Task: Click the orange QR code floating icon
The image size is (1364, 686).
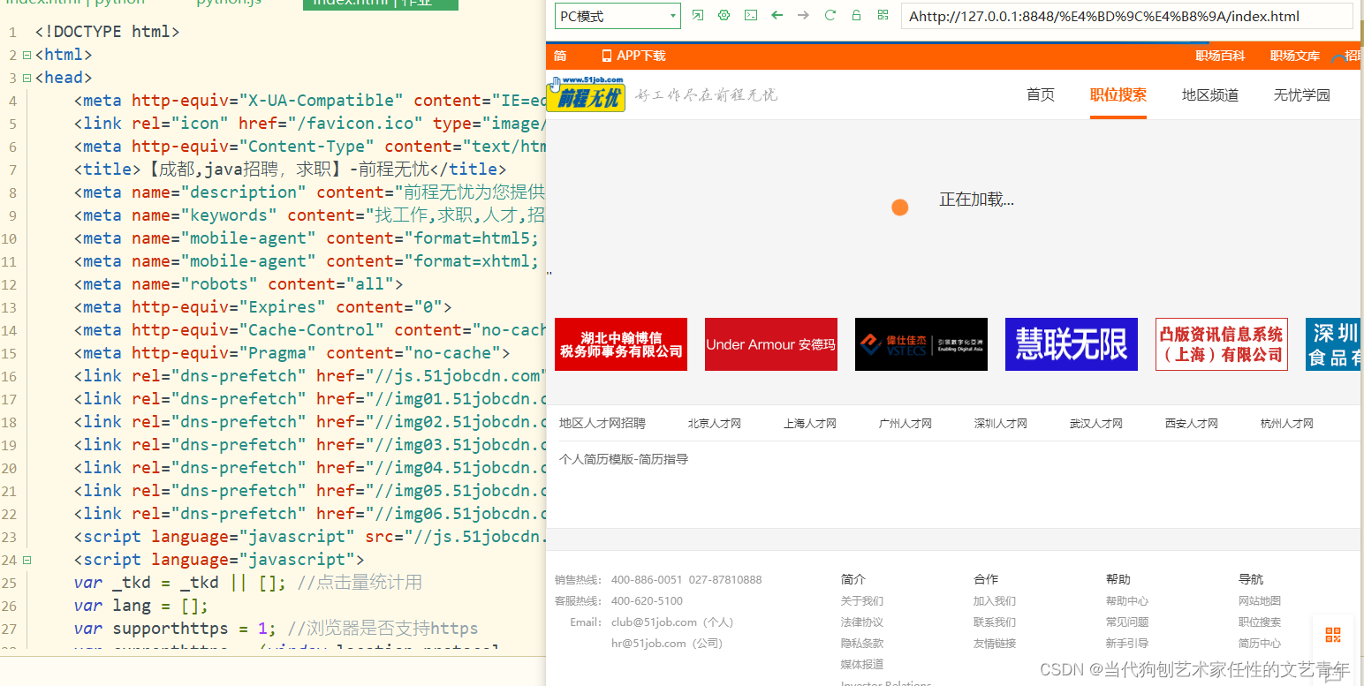Action: (x=1333, y=635)
